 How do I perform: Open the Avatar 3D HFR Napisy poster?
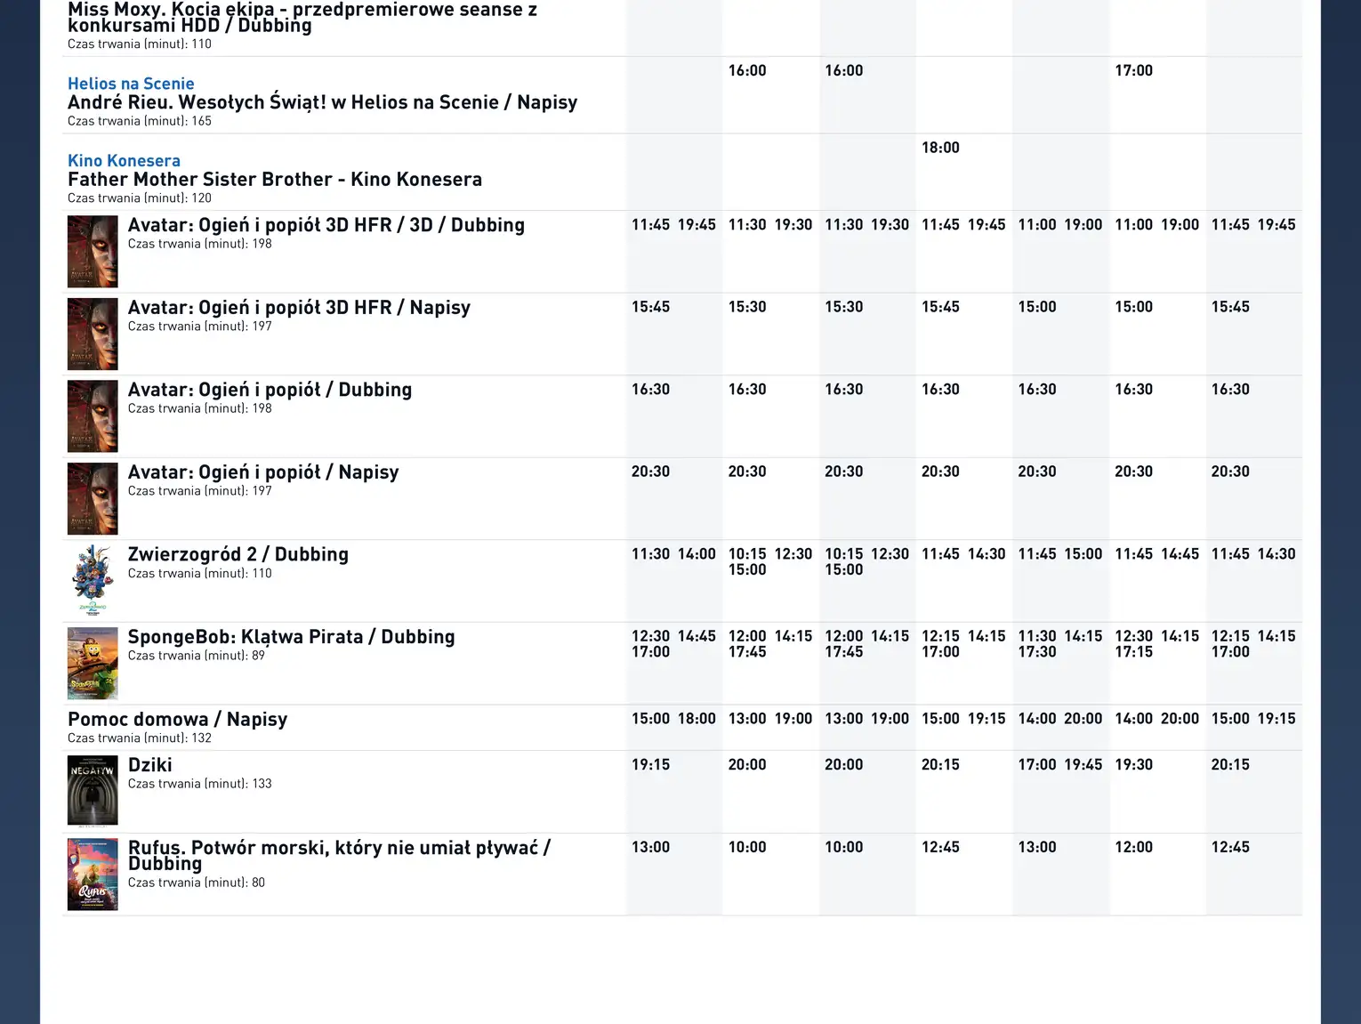pyautogui.click(x=93, y=334)
